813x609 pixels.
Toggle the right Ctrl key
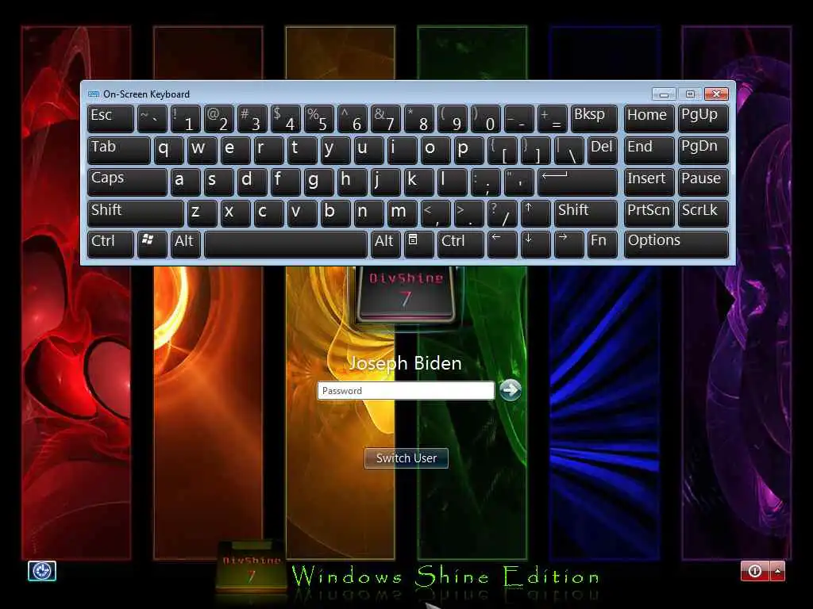(460, 244)
